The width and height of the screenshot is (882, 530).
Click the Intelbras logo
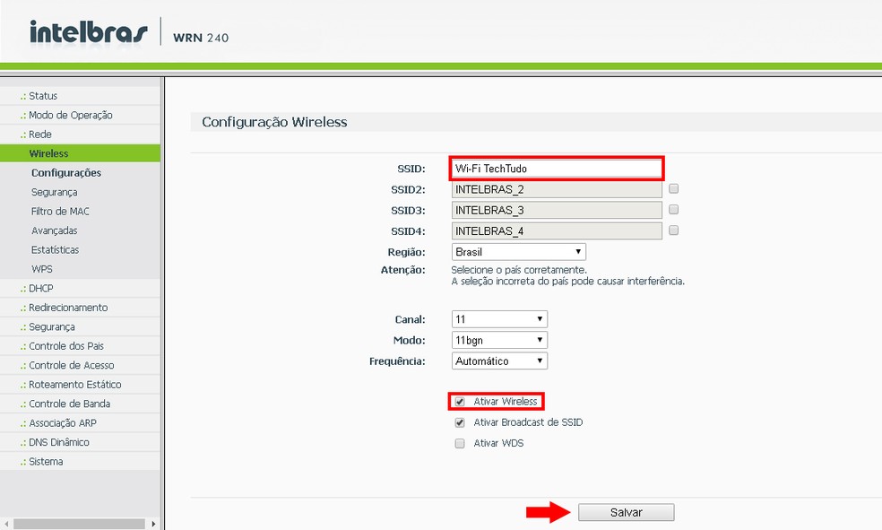(x=89, y=31)
